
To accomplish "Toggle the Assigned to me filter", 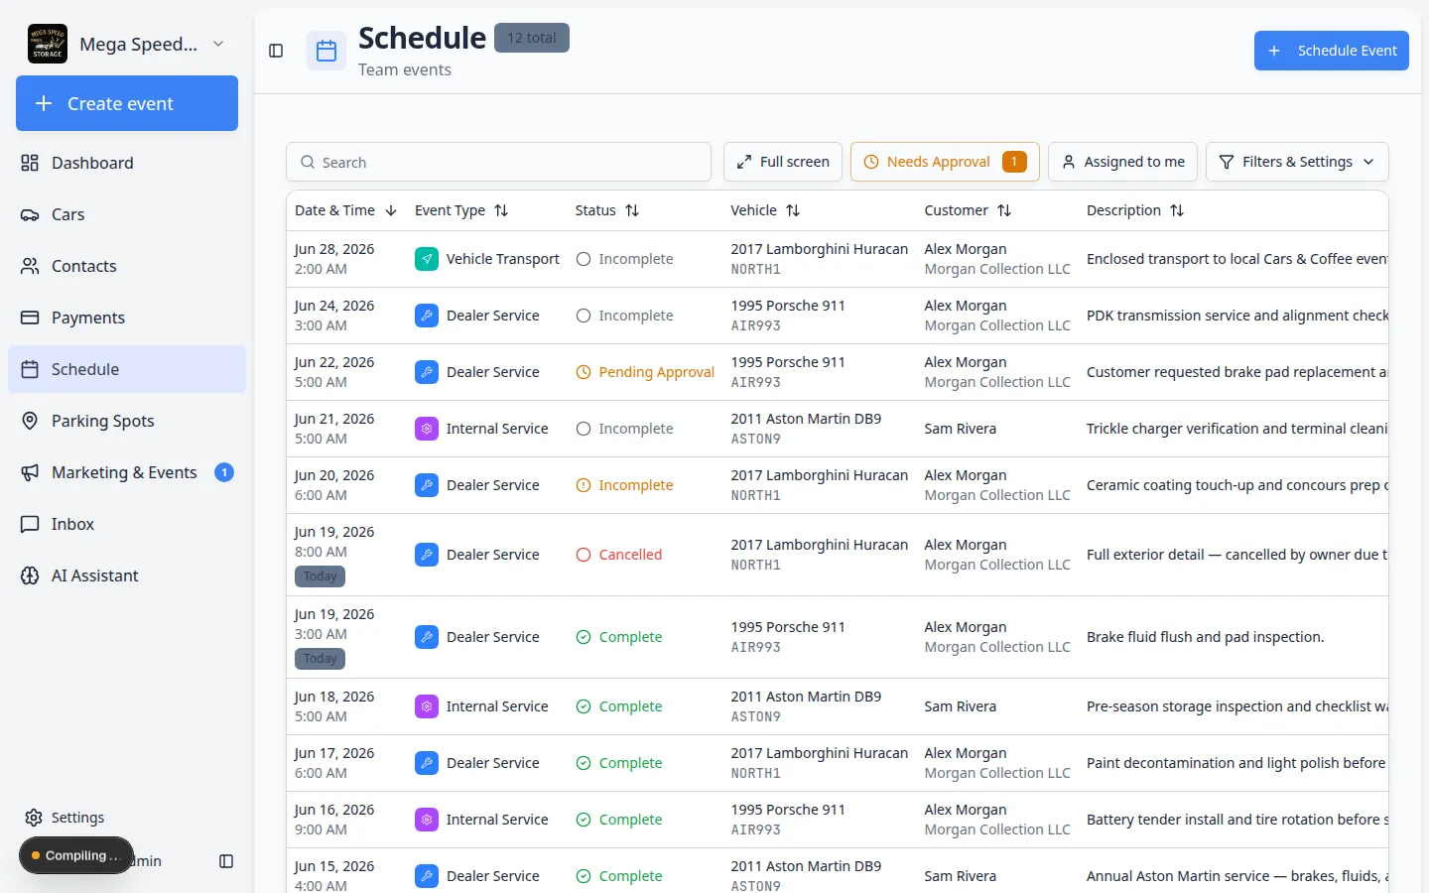I will [1122, 162].
